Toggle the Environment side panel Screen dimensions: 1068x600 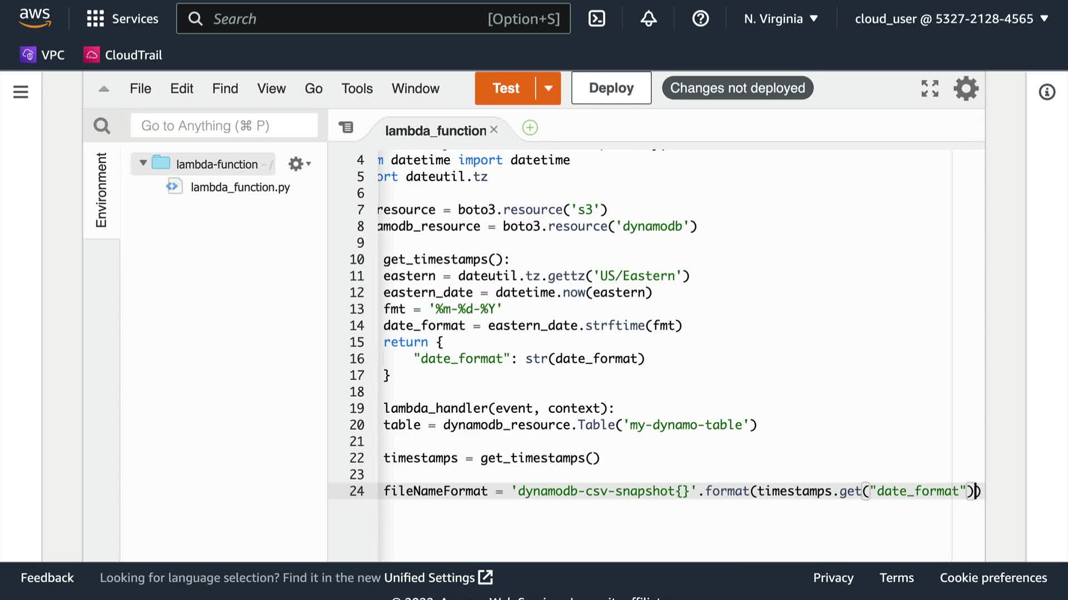(101, 190)
